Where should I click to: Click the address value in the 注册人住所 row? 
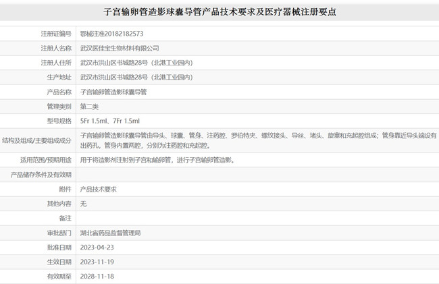(x=136, y=63)
